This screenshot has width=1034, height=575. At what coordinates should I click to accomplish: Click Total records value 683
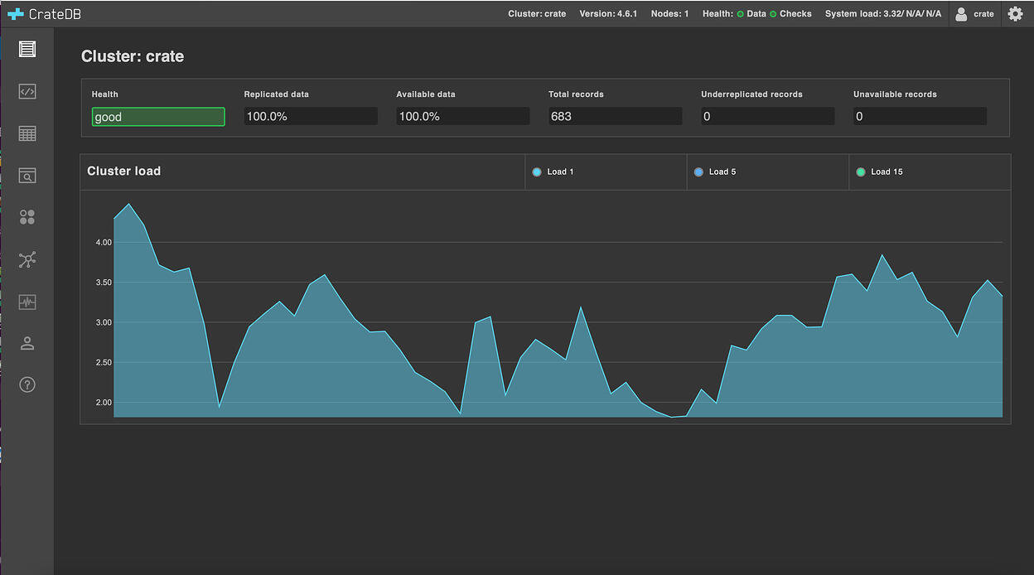(x=616, y=117)
